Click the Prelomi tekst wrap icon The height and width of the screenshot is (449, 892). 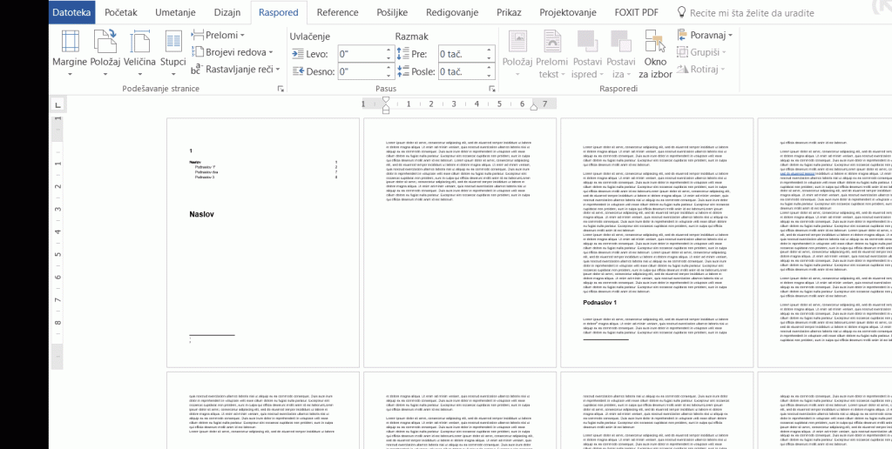(551, 54)
